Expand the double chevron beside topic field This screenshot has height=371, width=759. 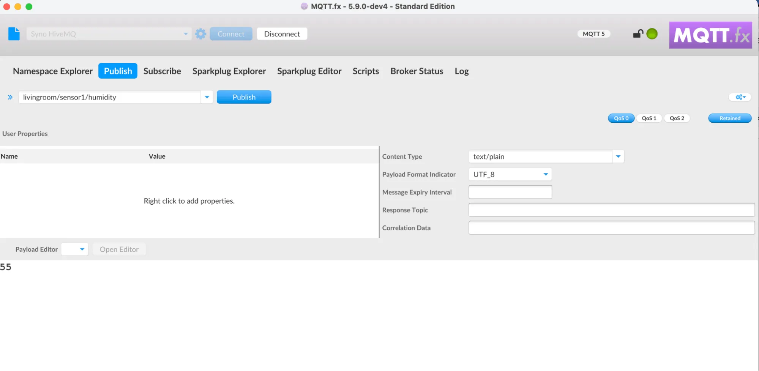pyautogui.click(x=10, y=97)
